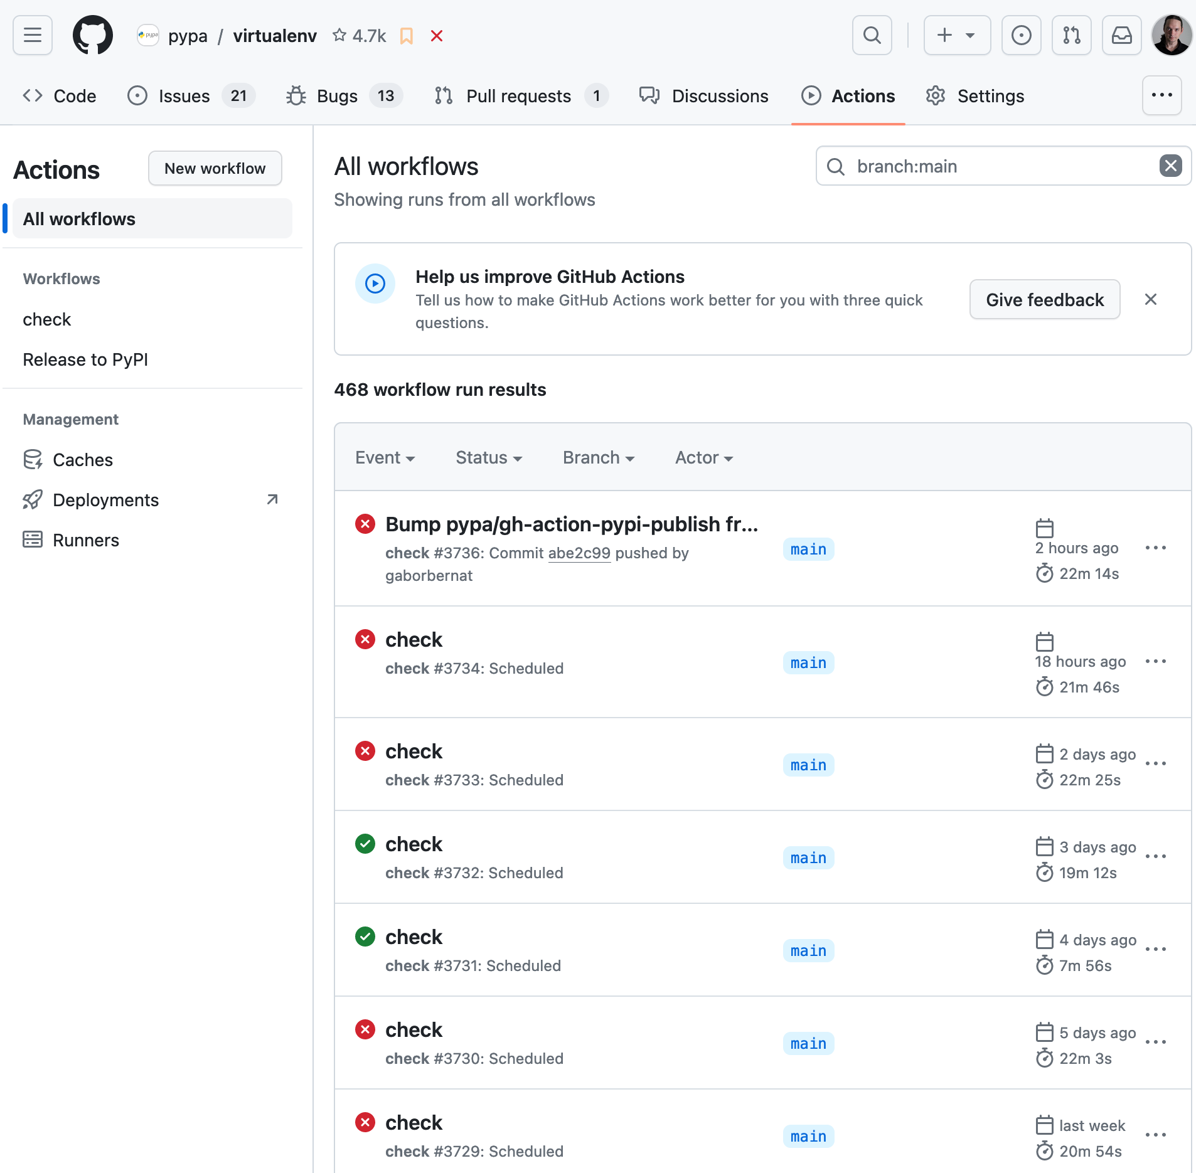Expand the Event filter dropdown

pos(385,458)
